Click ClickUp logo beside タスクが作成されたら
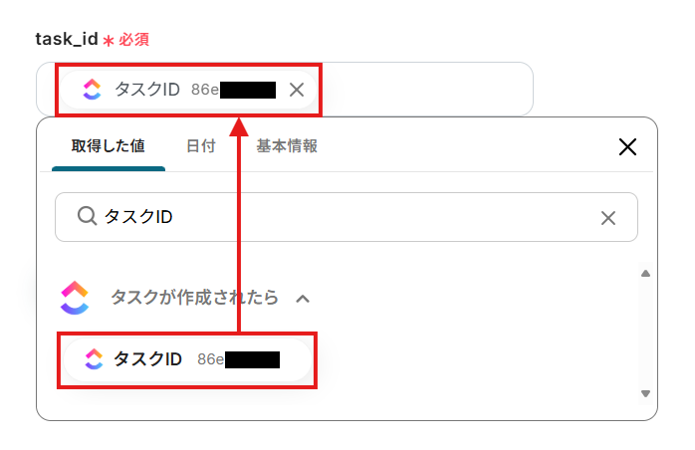The height and width of the screenshot is (450, 695). click(x=75, y=297)
